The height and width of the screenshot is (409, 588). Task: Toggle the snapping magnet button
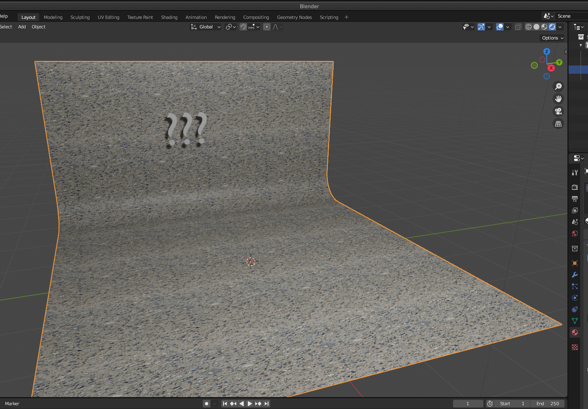(x=243, y=27)
